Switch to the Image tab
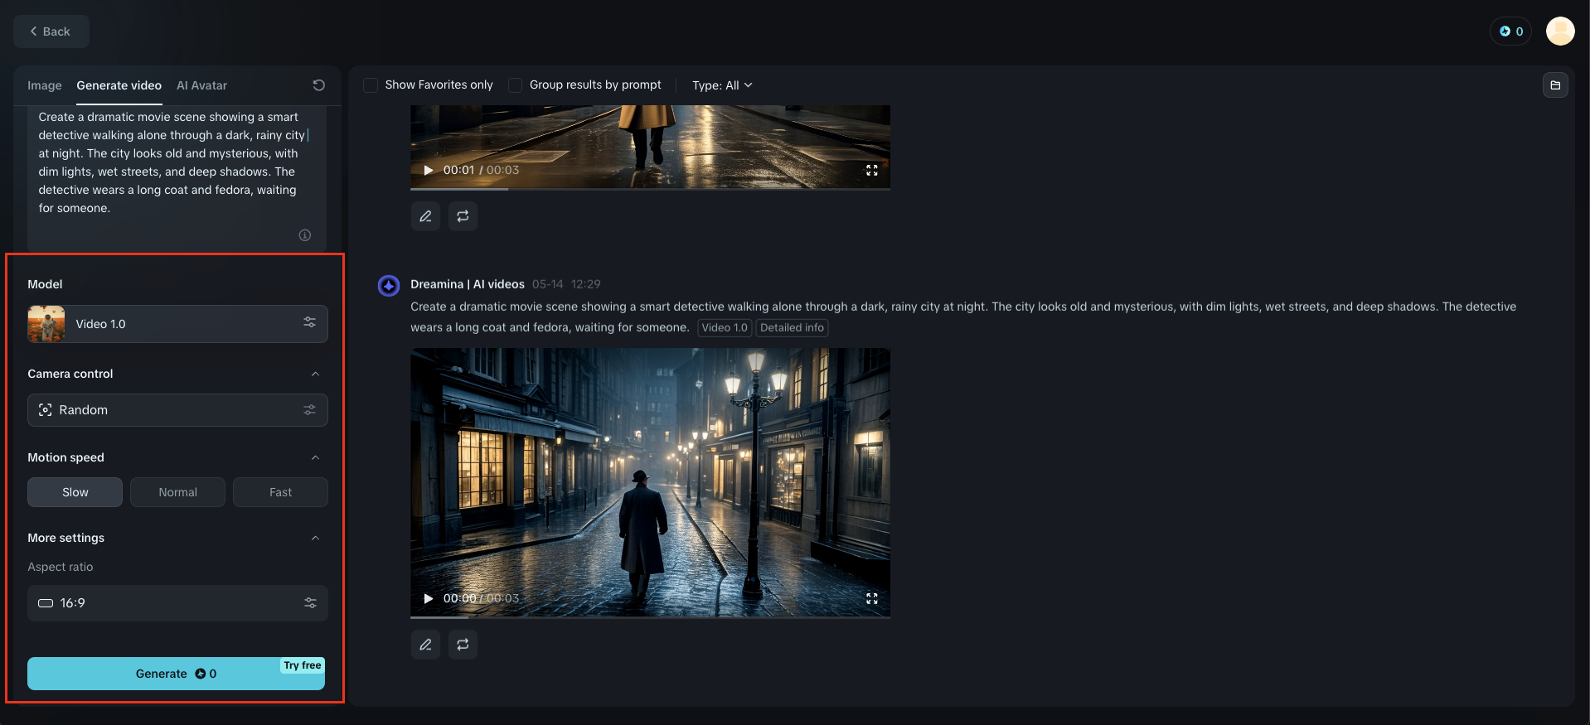This screenshot has height=725, width=1590. pyautogui.click(x=45, y=85)
